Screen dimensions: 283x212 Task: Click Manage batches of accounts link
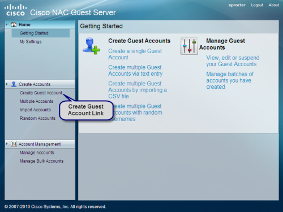pos(230,80)
